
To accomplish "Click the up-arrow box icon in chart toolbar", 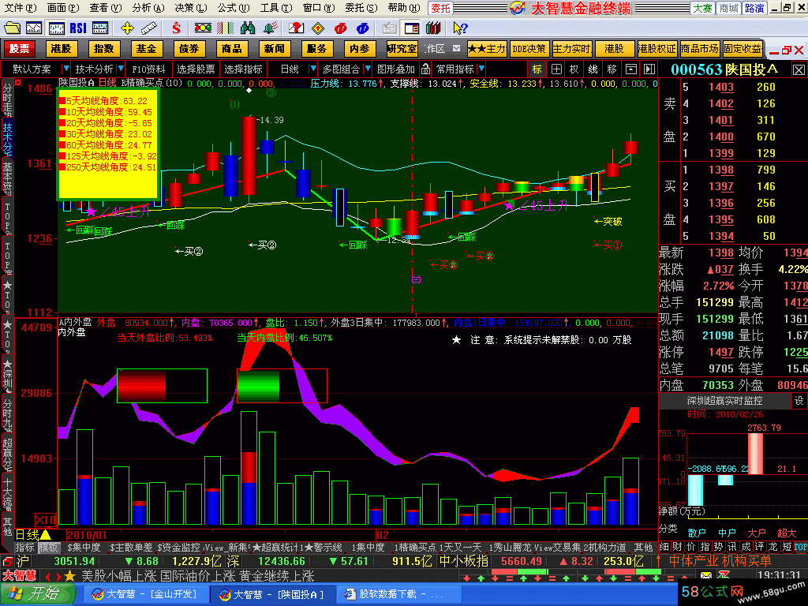I will 631,69.
